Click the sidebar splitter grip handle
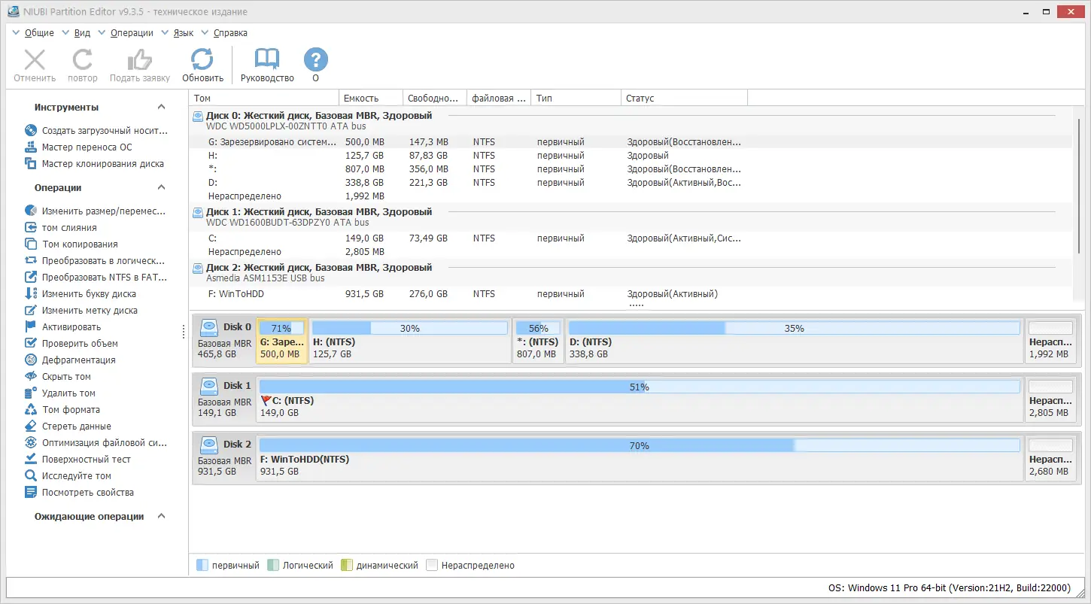The width and height of the screenshot is (1091, 604). click(184, 331)
